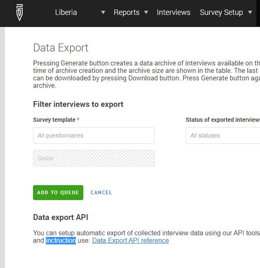Image resolution: width=260 pixels, height=268 pixels.
Task: Expand the Reports menu
Action: point(131,12)
